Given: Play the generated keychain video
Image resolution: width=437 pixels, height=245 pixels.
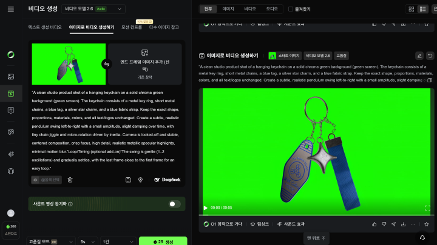Looking at the screenshot, I should click(205, 207).
